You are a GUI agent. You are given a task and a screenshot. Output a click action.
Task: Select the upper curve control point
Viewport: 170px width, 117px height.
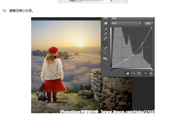tap(142, 44)
